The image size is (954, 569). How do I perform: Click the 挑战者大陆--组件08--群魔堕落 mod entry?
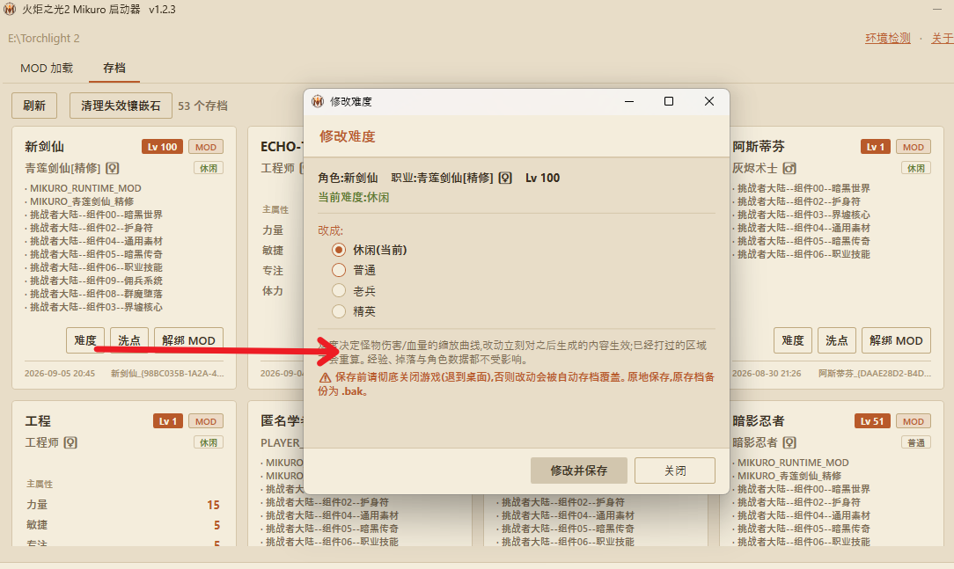point(96,295)
